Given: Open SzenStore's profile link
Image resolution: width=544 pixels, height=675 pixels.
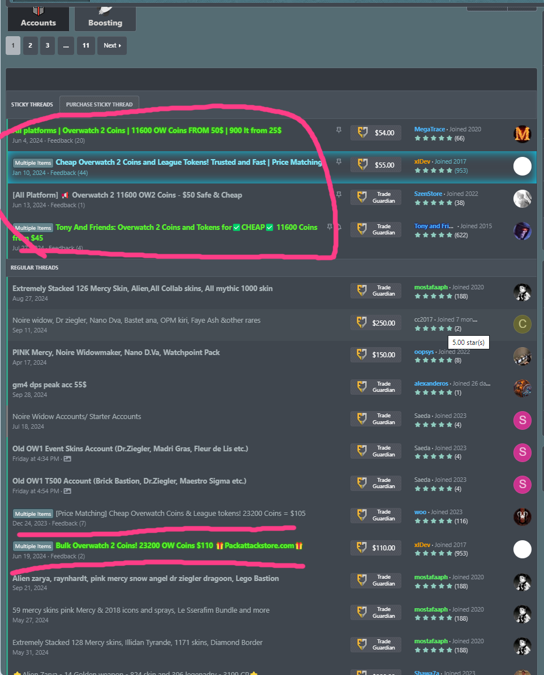Looking at the screenshot, I should click(x=428, y=194).
